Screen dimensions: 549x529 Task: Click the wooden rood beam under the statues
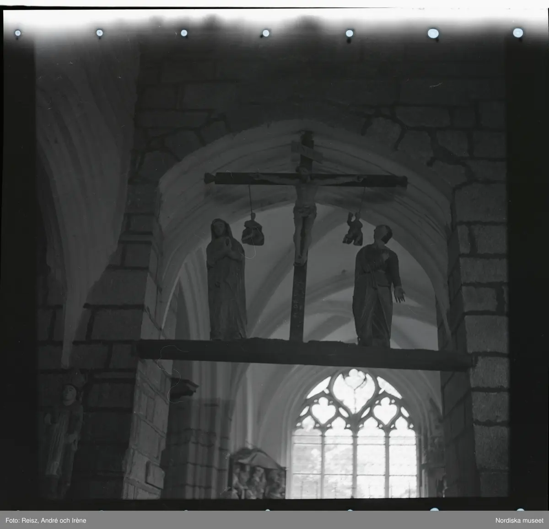point(302,352)
